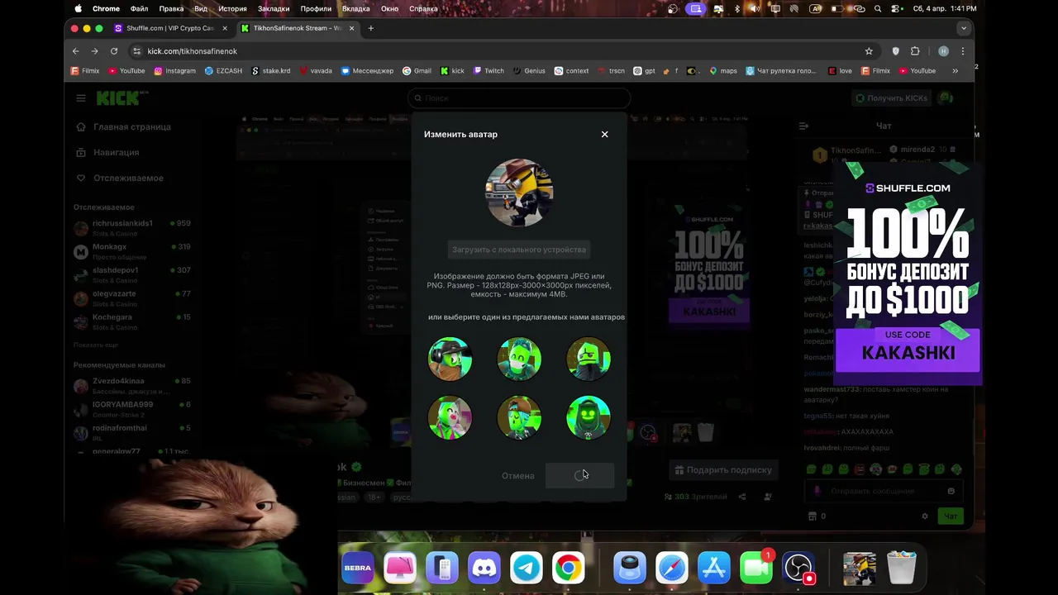The image size is (1058, 595).
Task: Open Apple menu
Action: pos(79,8)
